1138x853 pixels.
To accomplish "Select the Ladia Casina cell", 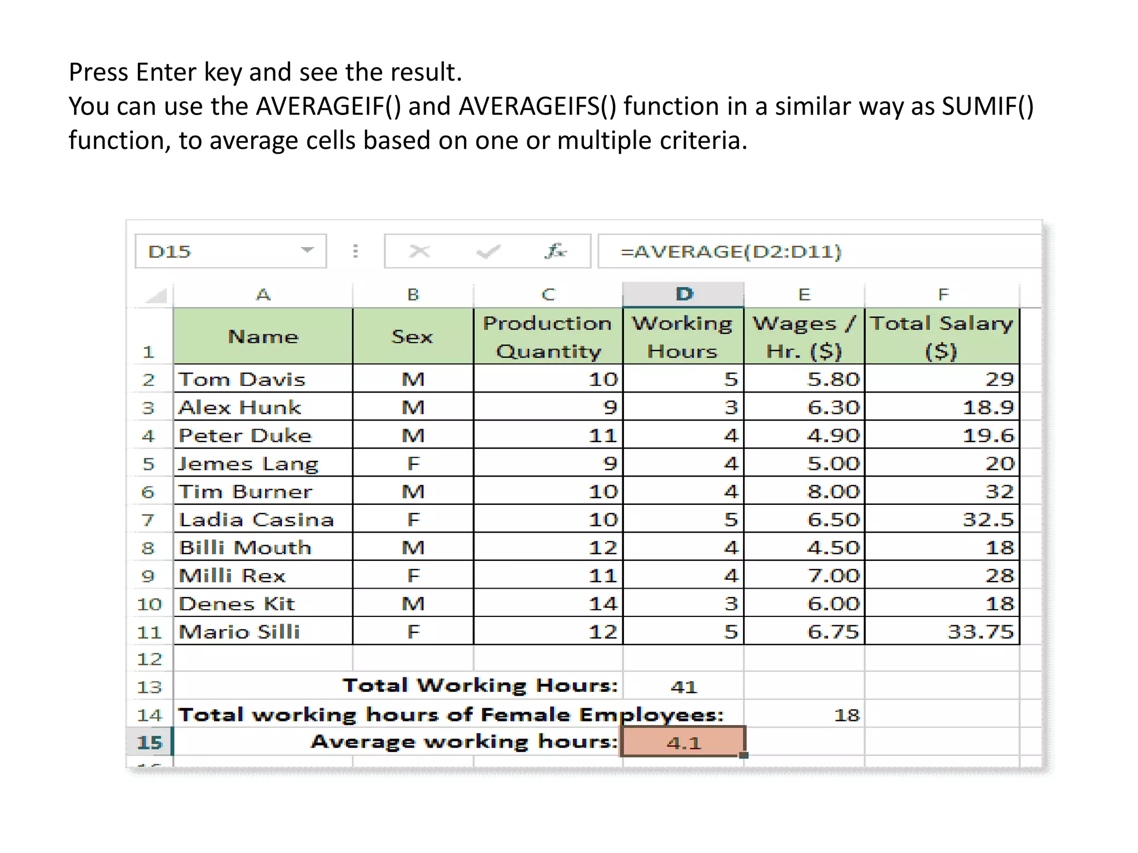I will [263, 519].
